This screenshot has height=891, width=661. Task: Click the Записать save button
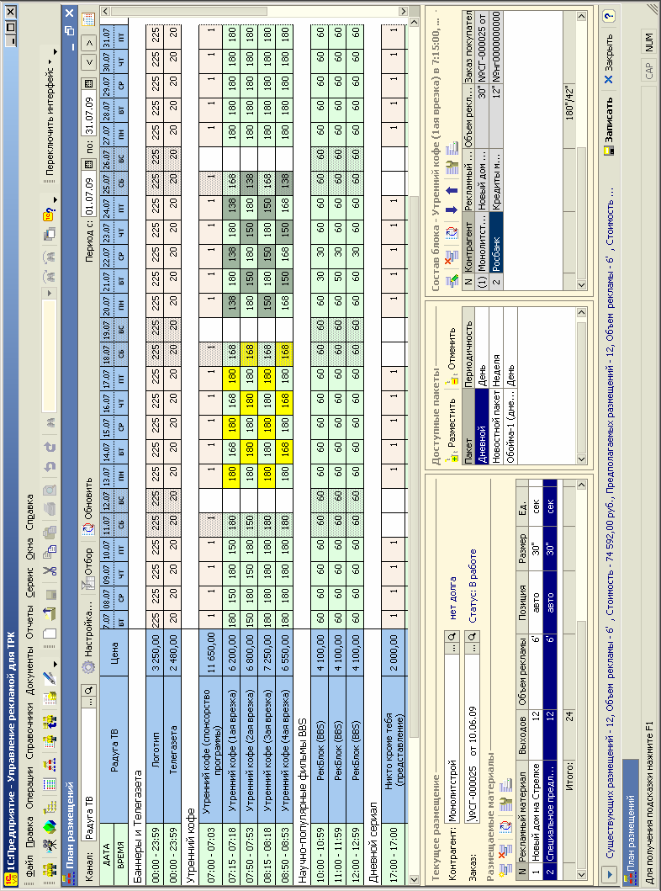[x=610, y=126]
